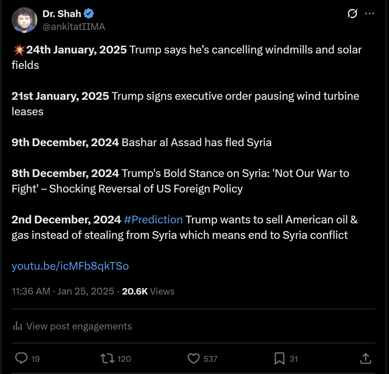Image resolution: width=389 pixels, height=374 pixels.
Task: Select View post engagements
Action: pos(79,326)
